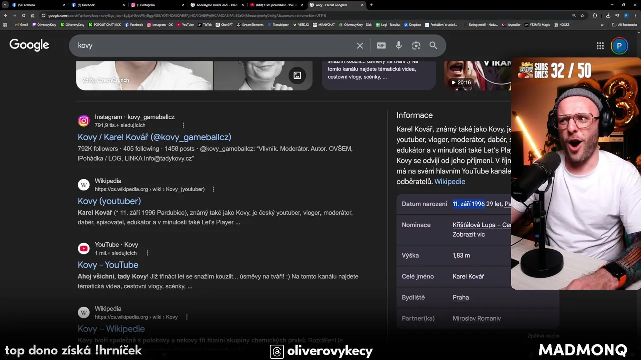Viewport: 641px width, 360px height.
Task: Click the height value 1,83 m
Action: (x=461, y=255)
